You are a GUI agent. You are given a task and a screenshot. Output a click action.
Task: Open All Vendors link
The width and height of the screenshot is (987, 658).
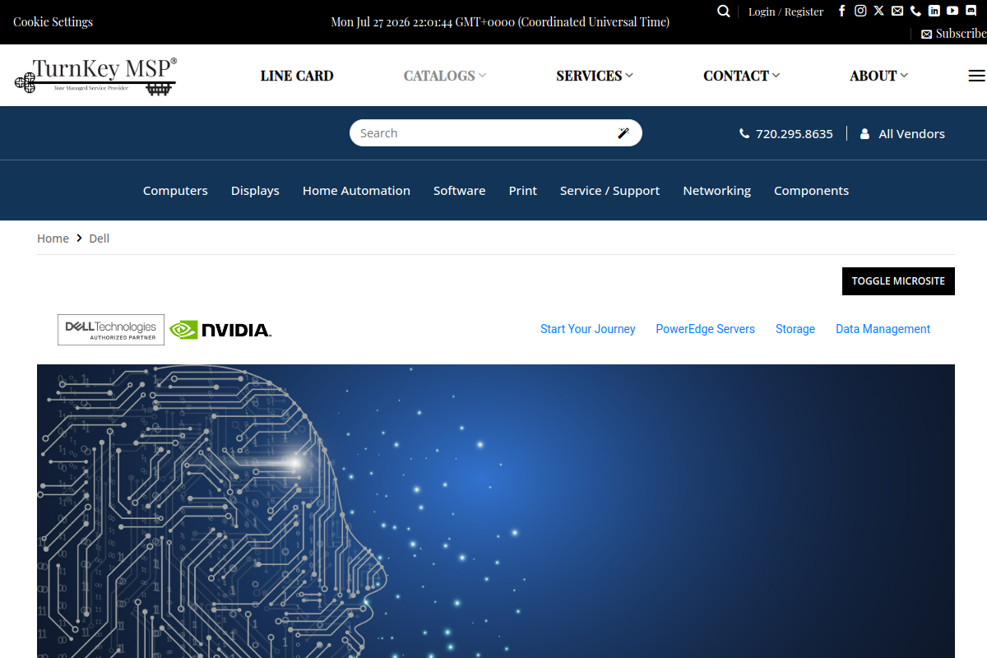pos(911,133)
